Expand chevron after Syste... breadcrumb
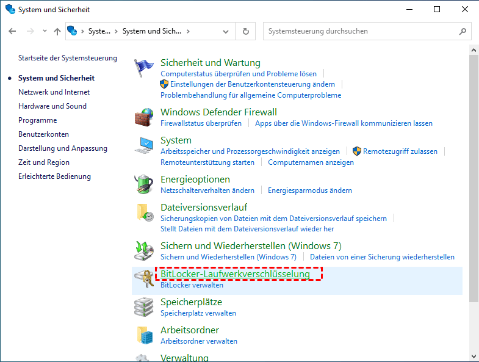479x362 pixels. (116, 31)
